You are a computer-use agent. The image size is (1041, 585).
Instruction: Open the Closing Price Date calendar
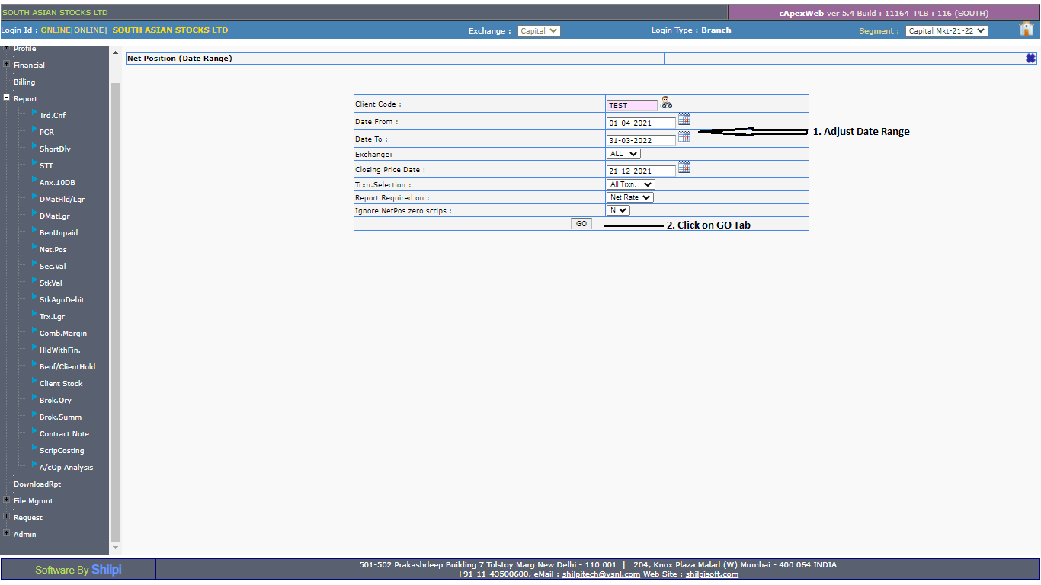click(x=684, y=168)
